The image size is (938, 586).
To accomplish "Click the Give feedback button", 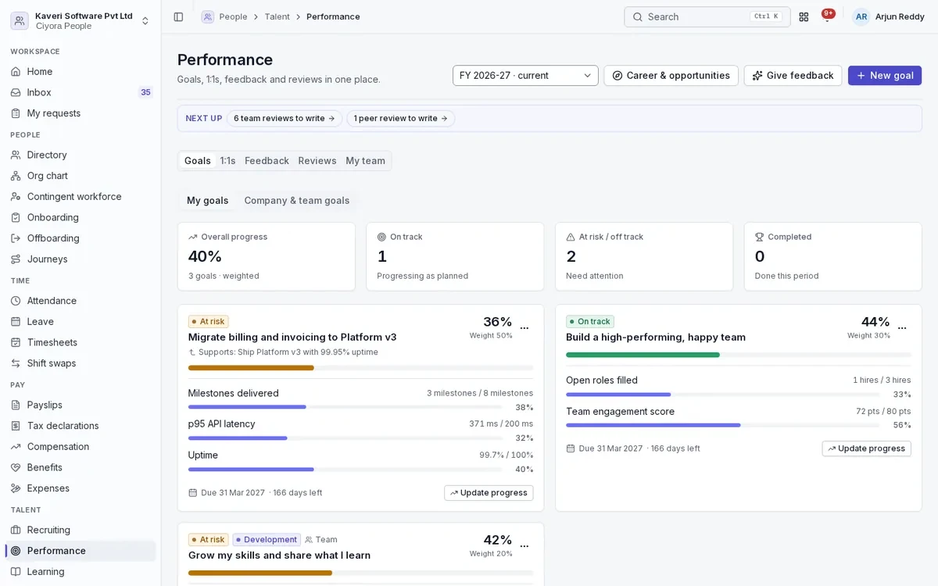I will tap(793, 75).
